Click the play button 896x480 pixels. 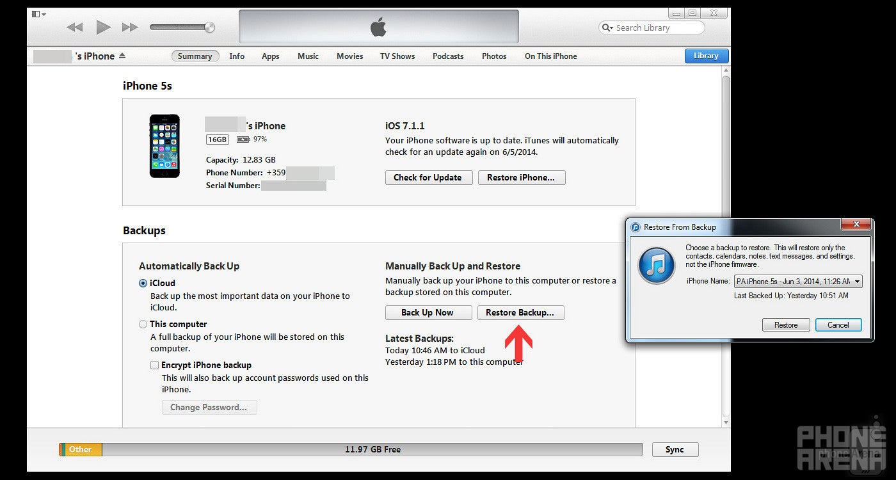[103, 27]
